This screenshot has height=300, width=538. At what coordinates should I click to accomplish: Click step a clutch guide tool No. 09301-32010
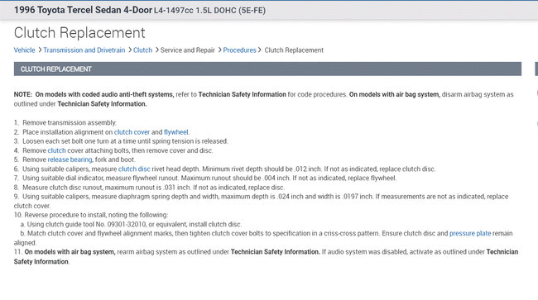(x=131, y=224)
